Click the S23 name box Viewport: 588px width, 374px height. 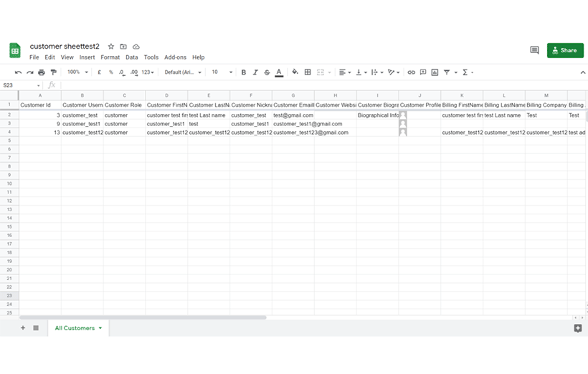pos(21,85)
